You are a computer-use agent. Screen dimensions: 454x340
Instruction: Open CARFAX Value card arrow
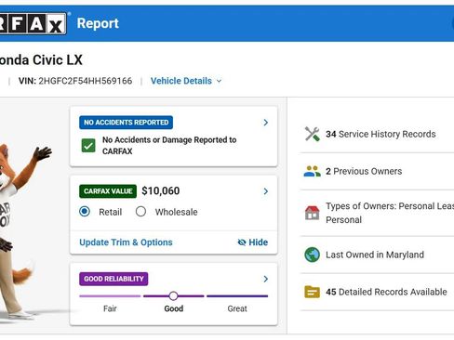coord(265,191)
